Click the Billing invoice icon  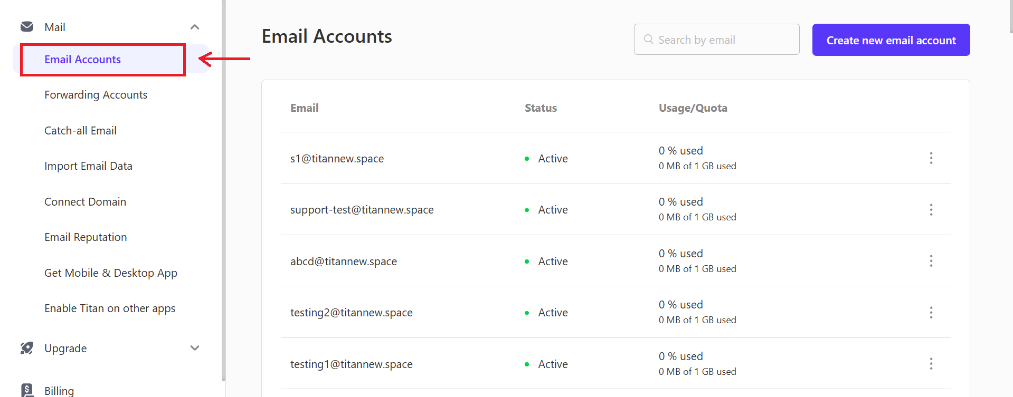[27, 390]
